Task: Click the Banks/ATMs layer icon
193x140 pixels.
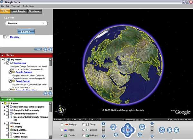Action: click(x=11, y=130)
